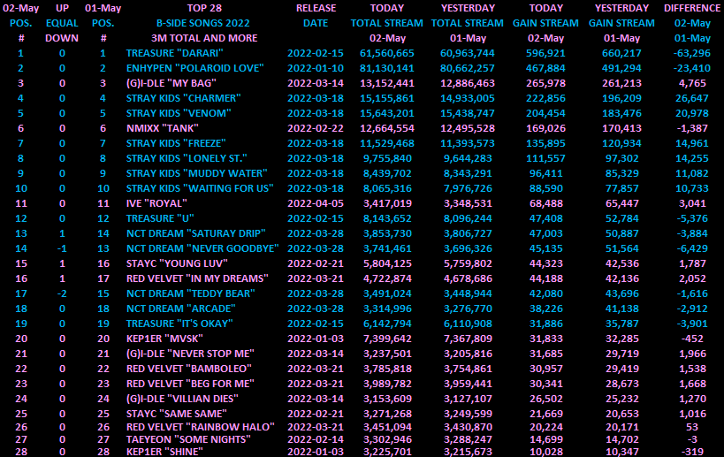Select the position change value -2

point(62,293)
